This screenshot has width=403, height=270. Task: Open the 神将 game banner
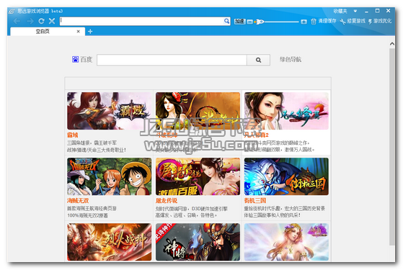tap(198, 242)
